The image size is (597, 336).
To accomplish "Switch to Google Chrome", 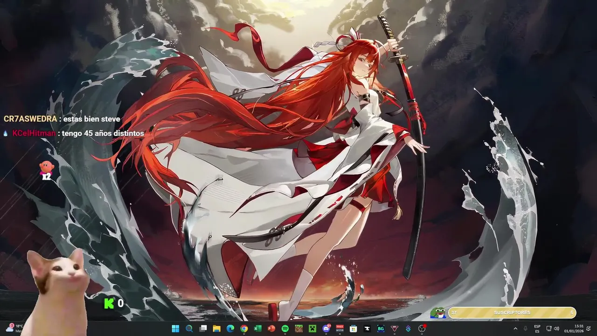I will (x=244, y=329).
